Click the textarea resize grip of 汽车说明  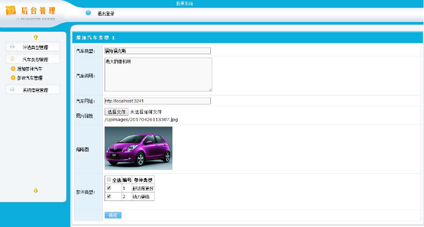(x=210, y=89)
